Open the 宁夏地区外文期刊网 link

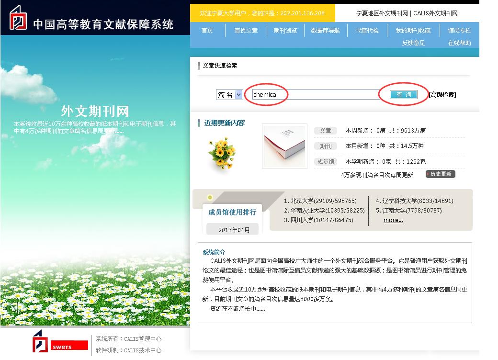tap(382, 13)
